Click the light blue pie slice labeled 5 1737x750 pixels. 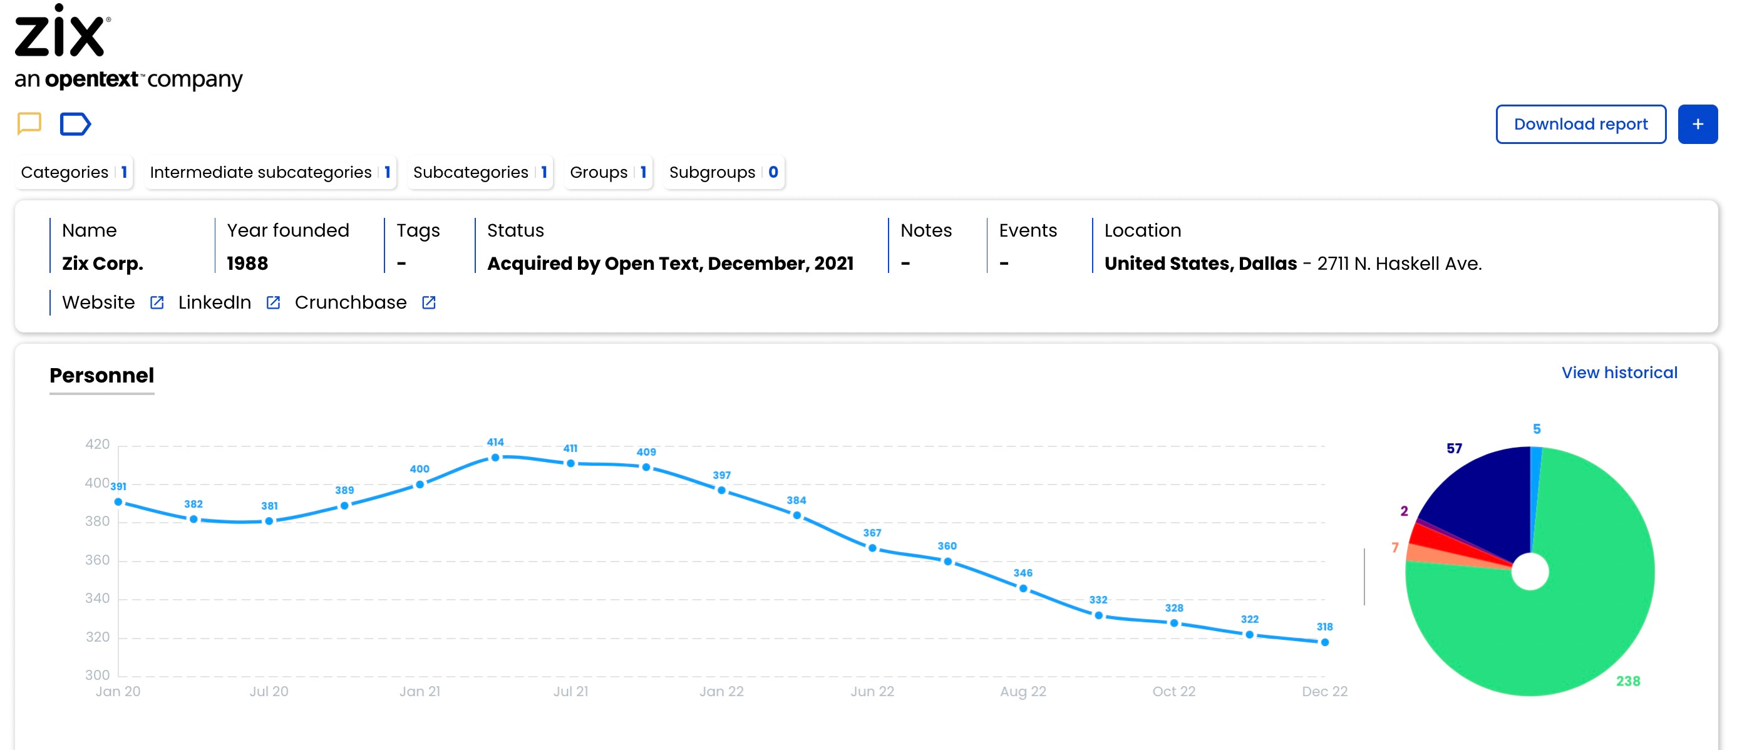(x=1535, y=486)
